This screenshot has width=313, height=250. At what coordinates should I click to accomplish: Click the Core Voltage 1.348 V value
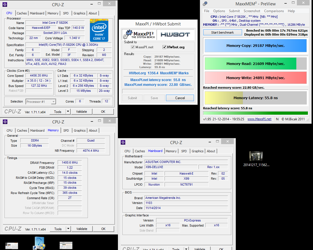(75, 38)
